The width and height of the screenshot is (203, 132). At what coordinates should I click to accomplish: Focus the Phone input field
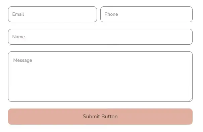[x=146, y=14]
